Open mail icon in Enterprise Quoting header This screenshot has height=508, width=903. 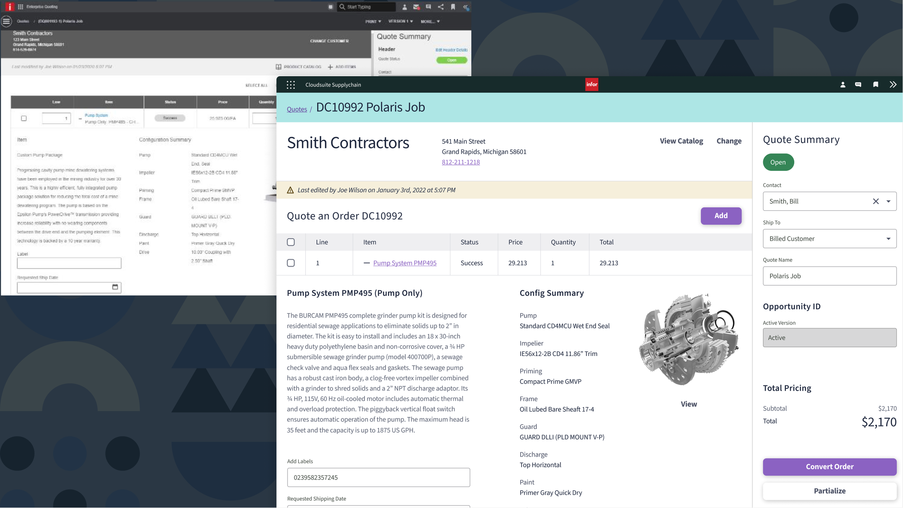(416, 6)
